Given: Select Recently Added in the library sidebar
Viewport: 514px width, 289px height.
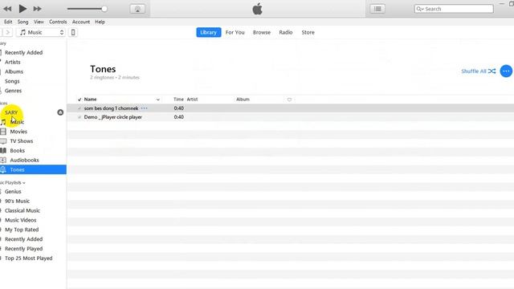Looking at the screenshot, I should click(x=23, y=52).
